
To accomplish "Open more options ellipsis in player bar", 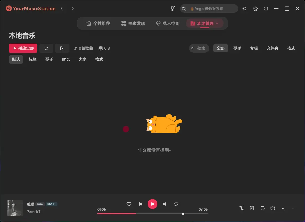I will [x=294, y=208].
